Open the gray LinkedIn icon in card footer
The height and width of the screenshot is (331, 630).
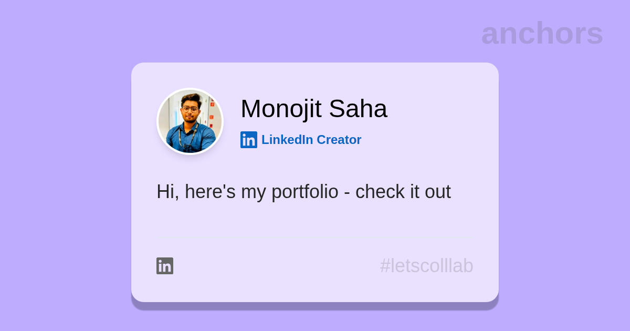165,266
